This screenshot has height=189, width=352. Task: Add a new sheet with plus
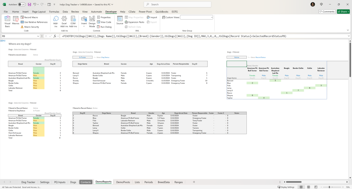[x=194, y=182]
